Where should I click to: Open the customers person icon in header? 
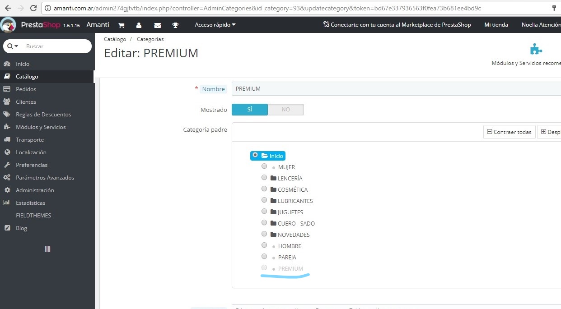[x=139, y=25]
